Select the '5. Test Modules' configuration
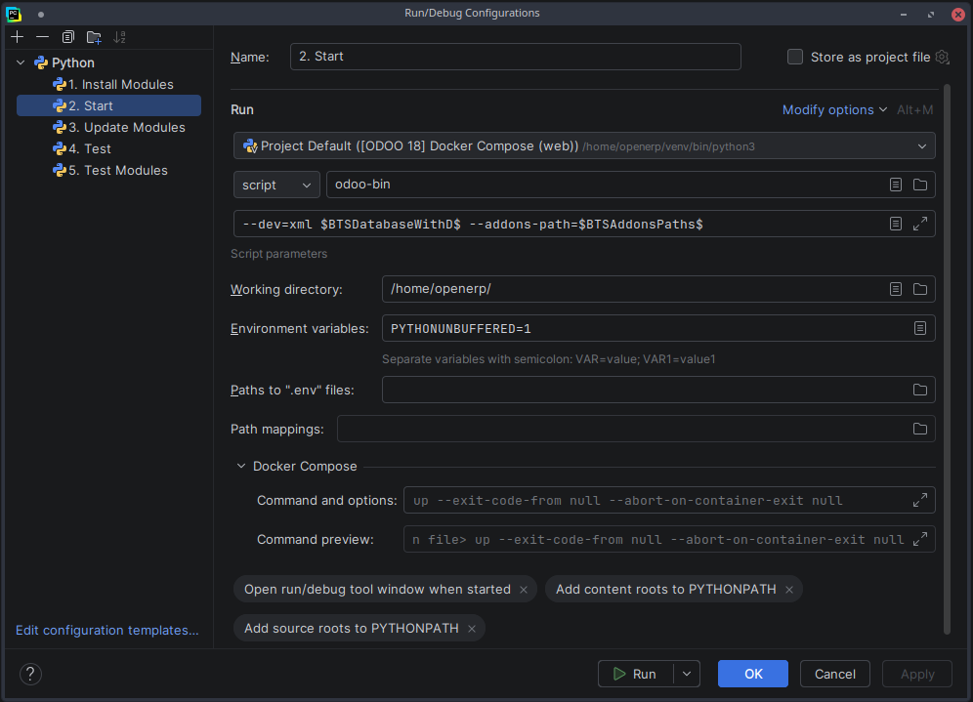This screenshot has width=973, height=702. [109, 170]
